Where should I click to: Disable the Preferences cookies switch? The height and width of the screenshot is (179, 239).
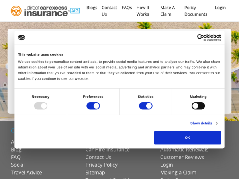93,106
